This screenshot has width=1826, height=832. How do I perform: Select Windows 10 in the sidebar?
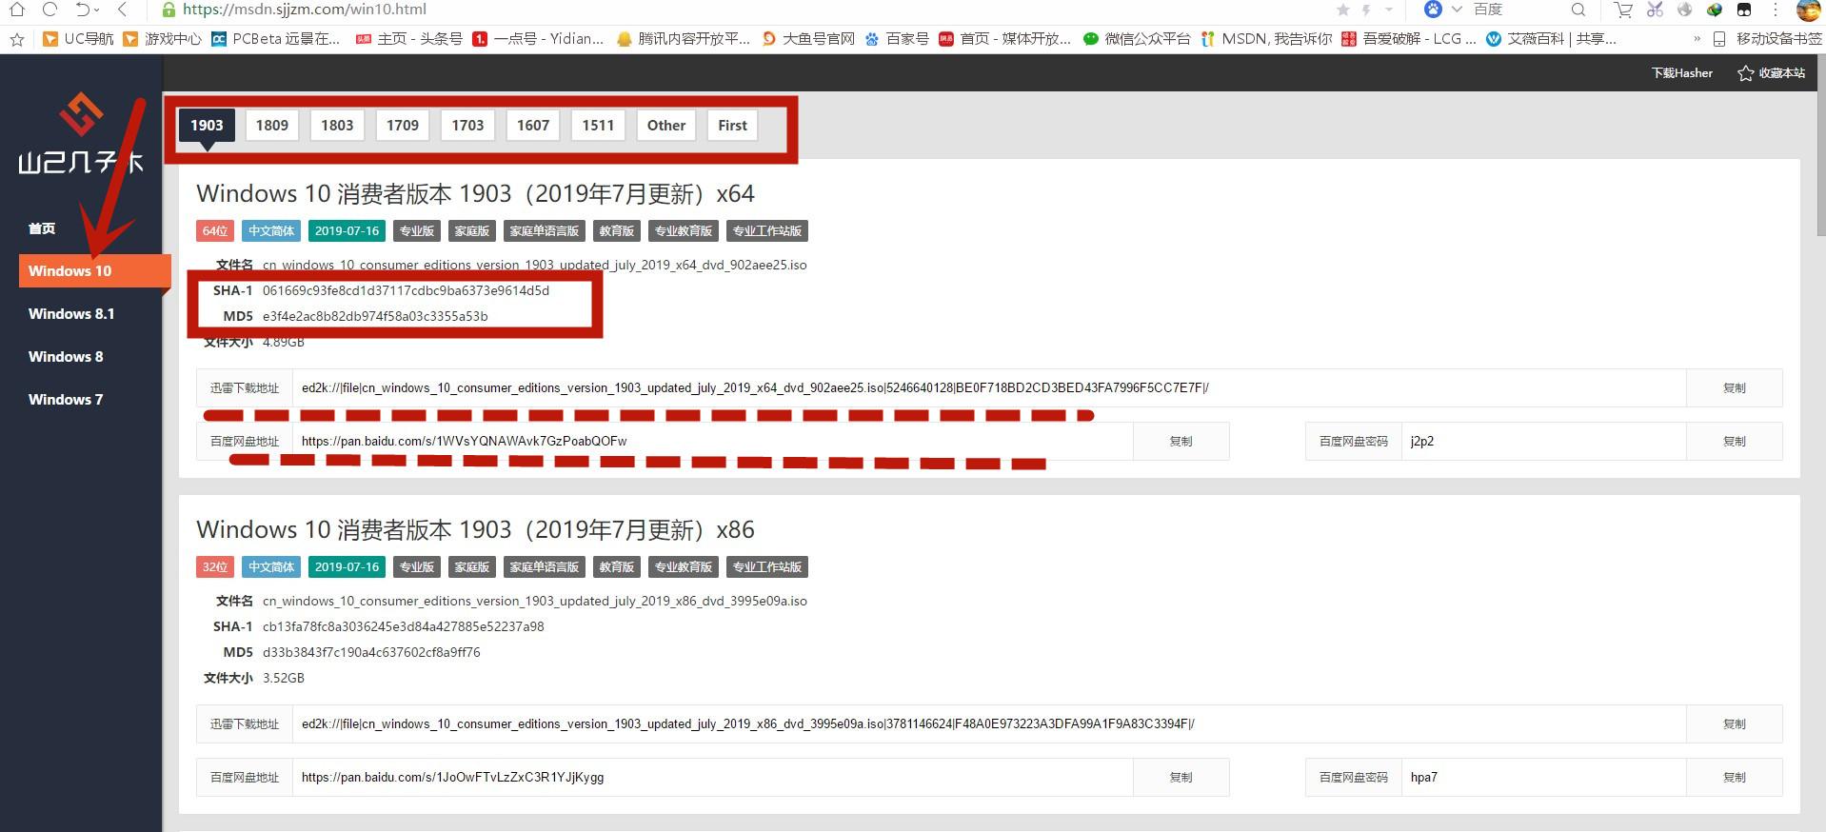click(x=95, y=271)
